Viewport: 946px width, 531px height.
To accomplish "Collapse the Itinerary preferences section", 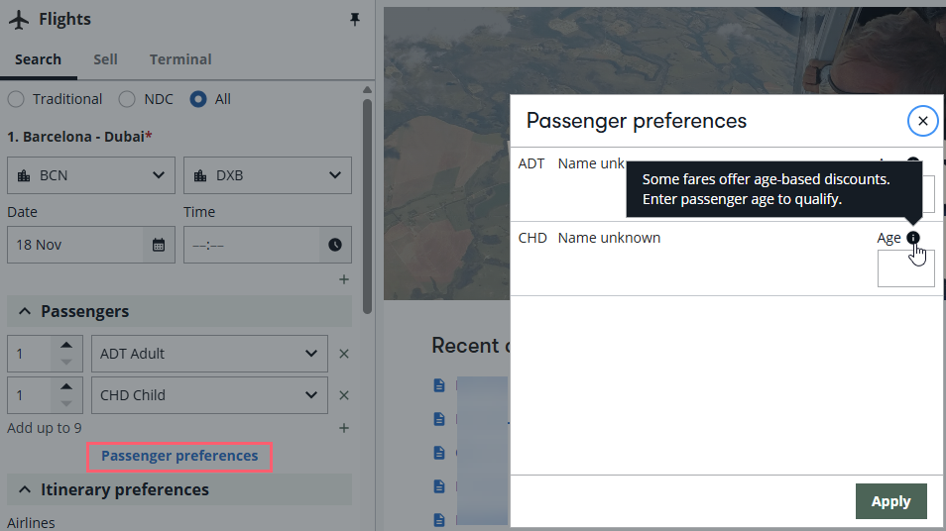I will tap(25, 489).
